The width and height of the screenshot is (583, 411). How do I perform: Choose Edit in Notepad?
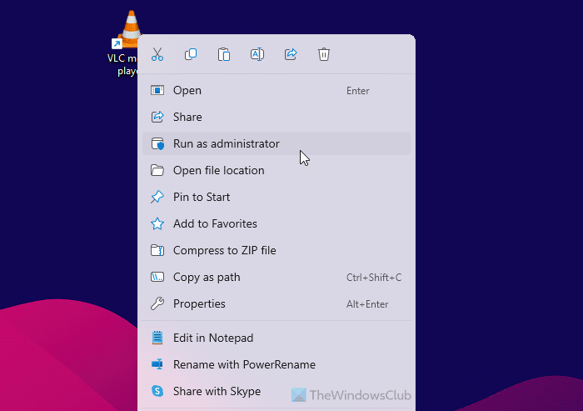pos(277,338)
